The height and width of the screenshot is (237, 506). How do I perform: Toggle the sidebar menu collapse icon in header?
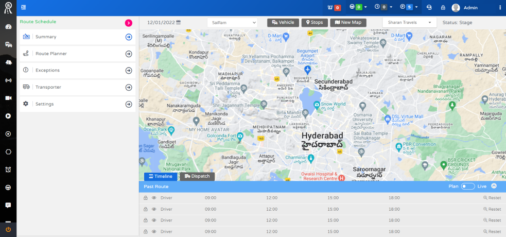(x=24, y=7)
